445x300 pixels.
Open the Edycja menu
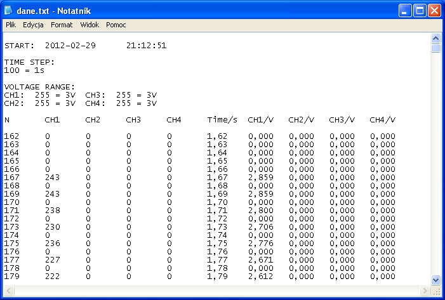click(33, 25)
